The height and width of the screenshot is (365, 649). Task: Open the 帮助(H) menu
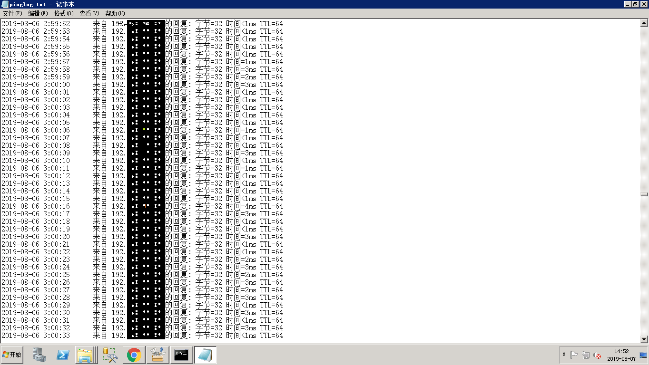[x=115, y=13]
